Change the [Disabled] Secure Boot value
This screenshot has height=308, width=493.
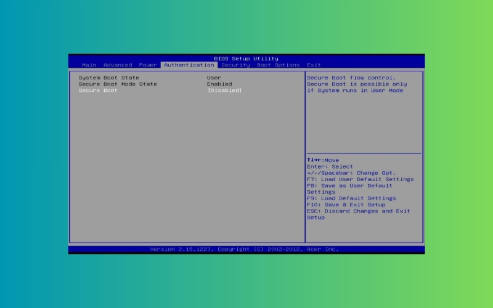pyautogui.click(x=224, y=91)
